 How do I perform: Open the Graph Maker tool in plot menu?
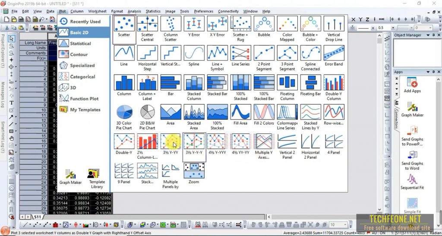(x=70, y=177)
